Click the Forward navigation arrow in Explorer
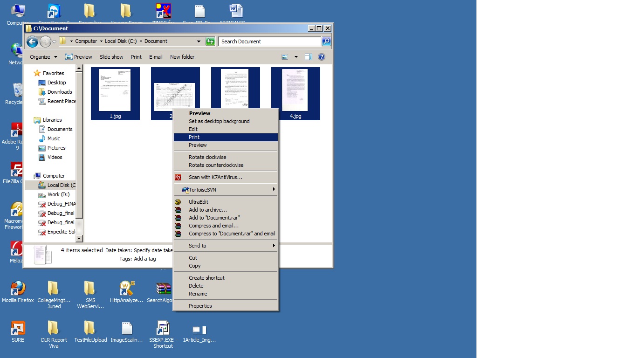The width and height of the screenshot is (632, 358). (x=45, y=42)
